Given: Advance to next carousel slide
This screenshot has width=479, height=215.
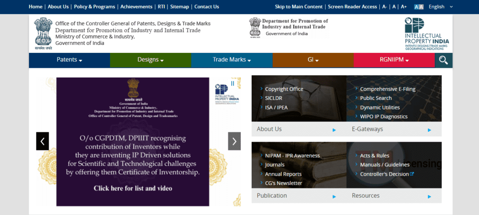Looking at the screenshot, I should 234,141.
